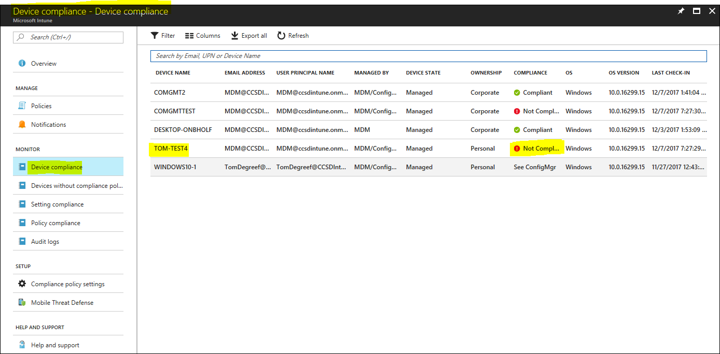Viewport: 720px width, 354px height.
Task: Click the Export all button
Action: point(249,36)
